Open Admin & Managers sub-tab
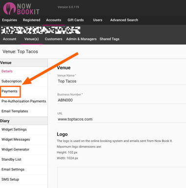The height and width of the screenshot is (188, 186). [x=81, y=39]
